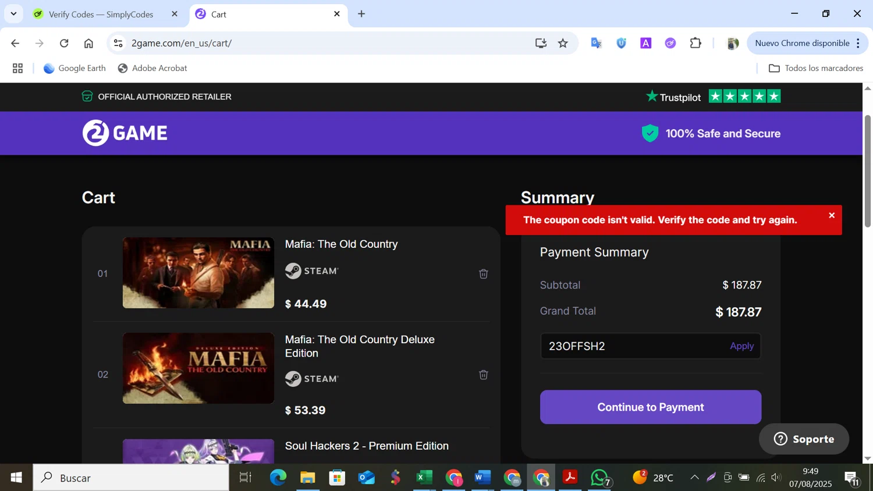Close the SimplyCodes tab
This screenshot has height=491, width=873.
pyautogui.click(x=174, y=14)
